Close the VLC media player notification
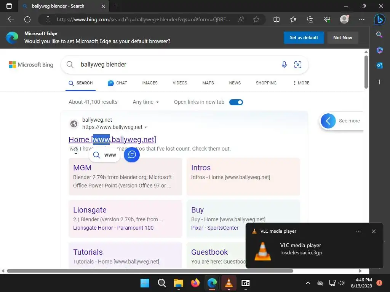The height and width of the screenshot is (292, 390). [x=373, y=231]
